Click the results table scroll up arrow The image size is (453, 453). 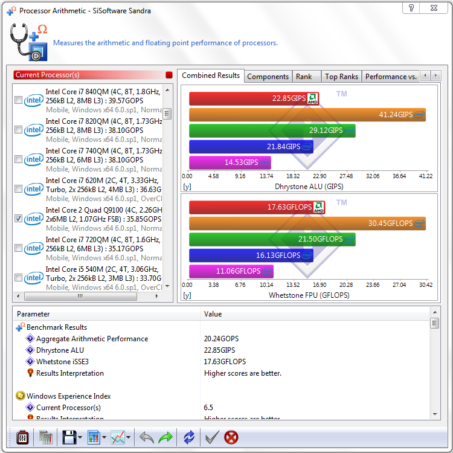(435, 313)
